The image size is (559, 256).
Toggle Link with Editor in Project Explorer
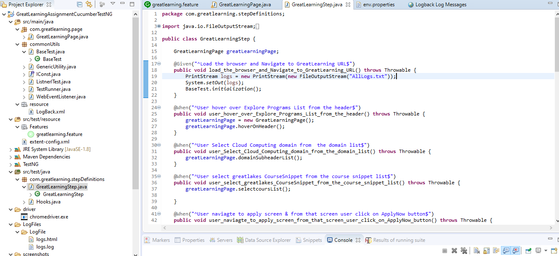point(89,4)
